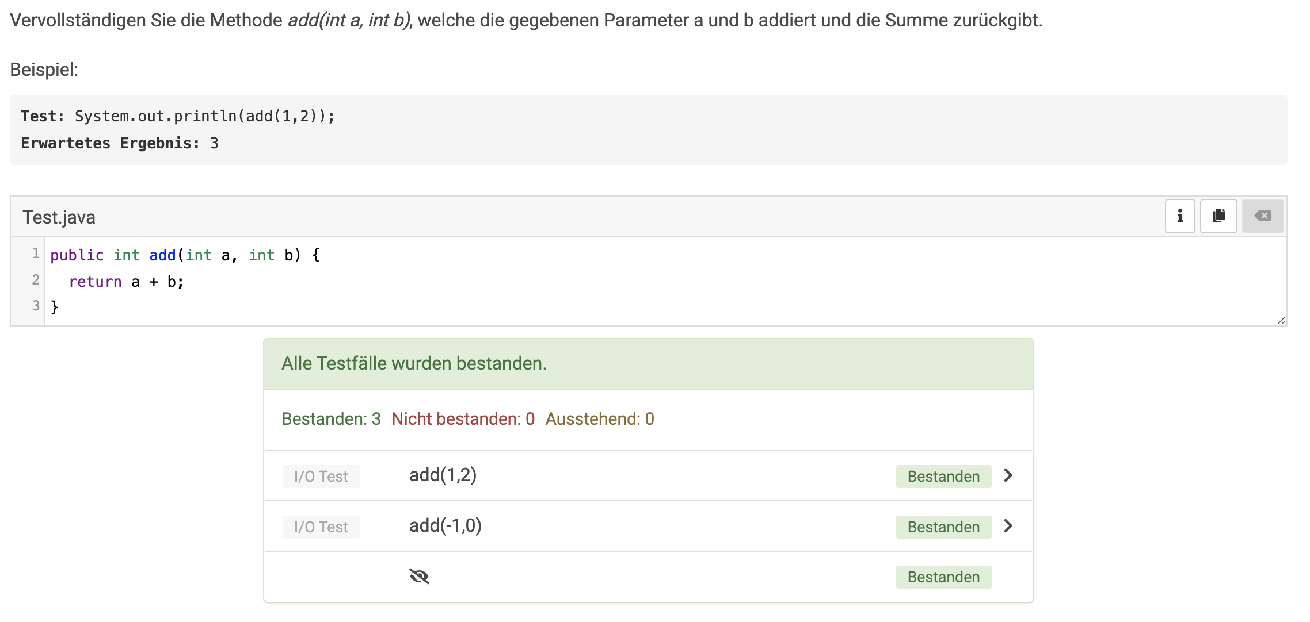Select the first I/O Test label
The width and height of the screenshot is (1310, 622).
(x=321, y=477)
